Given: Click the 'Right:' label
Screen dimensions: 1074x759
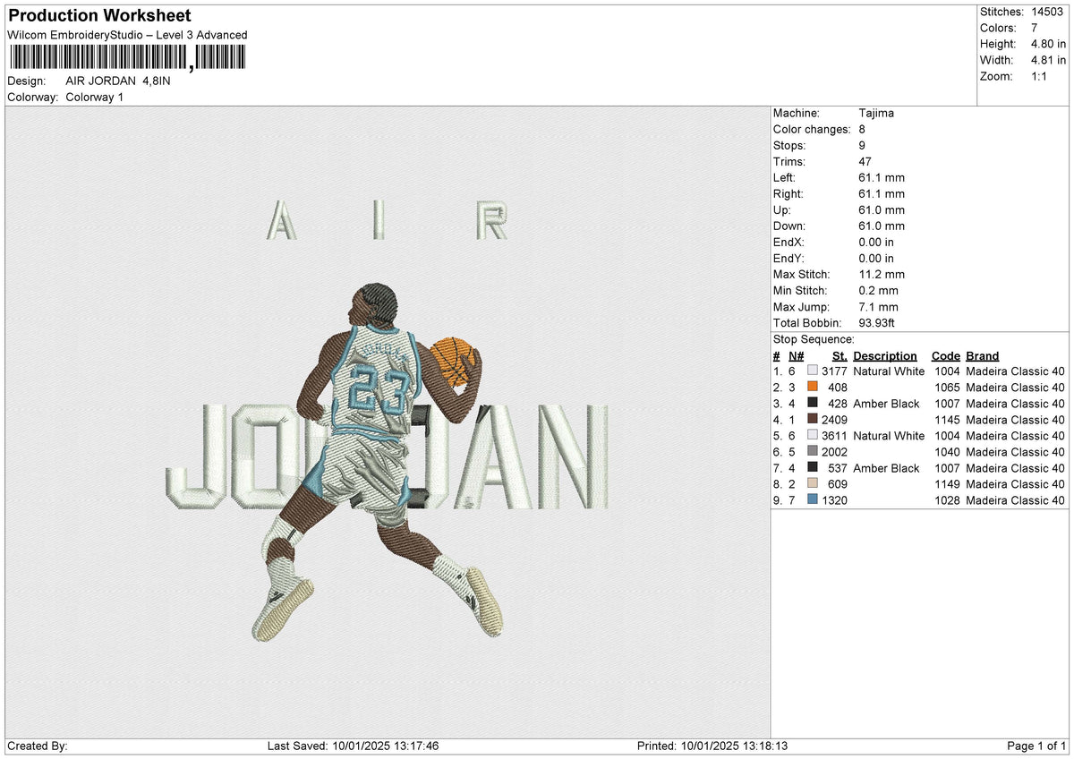Looking at the screenshot, I should pos(788,193).
